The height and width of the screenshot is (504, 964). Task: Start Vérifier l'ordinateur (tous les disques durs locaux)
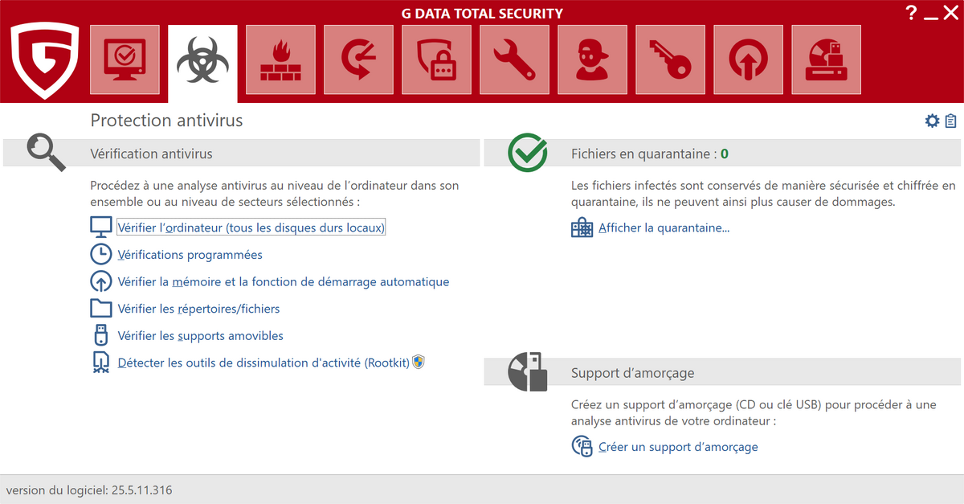pos(251,227)
